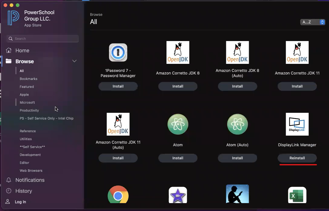Open the purple iMovie star icon
Screen dimensions: 329x211
[x=178, y=195]
